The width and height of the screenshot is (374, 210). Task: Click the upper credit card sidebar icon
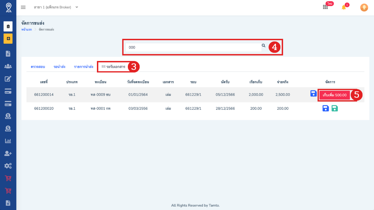(x=8, y=91)
